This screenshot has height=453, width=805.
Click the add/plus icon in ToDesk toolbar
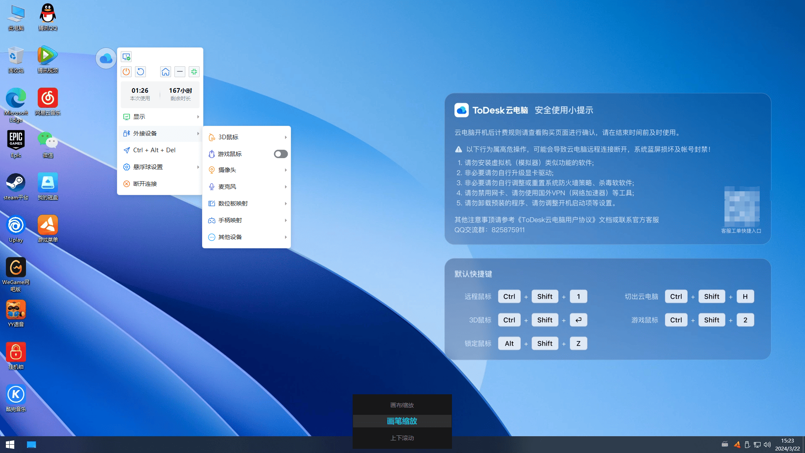click(194, 71)
